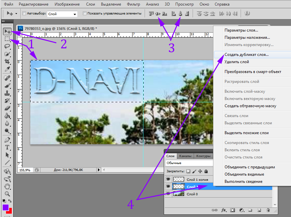291x217 pixels.
Task: Click the add layer mask button
Action: click(232, 210)
